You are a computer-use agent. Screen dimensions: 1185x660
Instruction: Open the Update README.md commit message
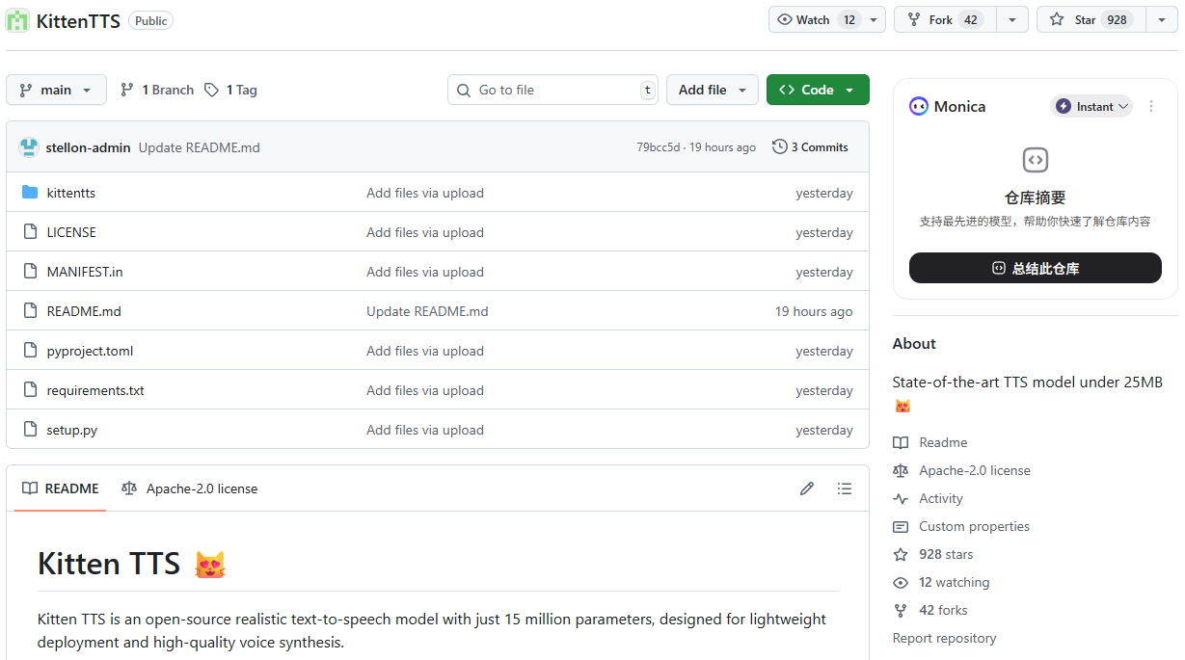coord(200,147)
